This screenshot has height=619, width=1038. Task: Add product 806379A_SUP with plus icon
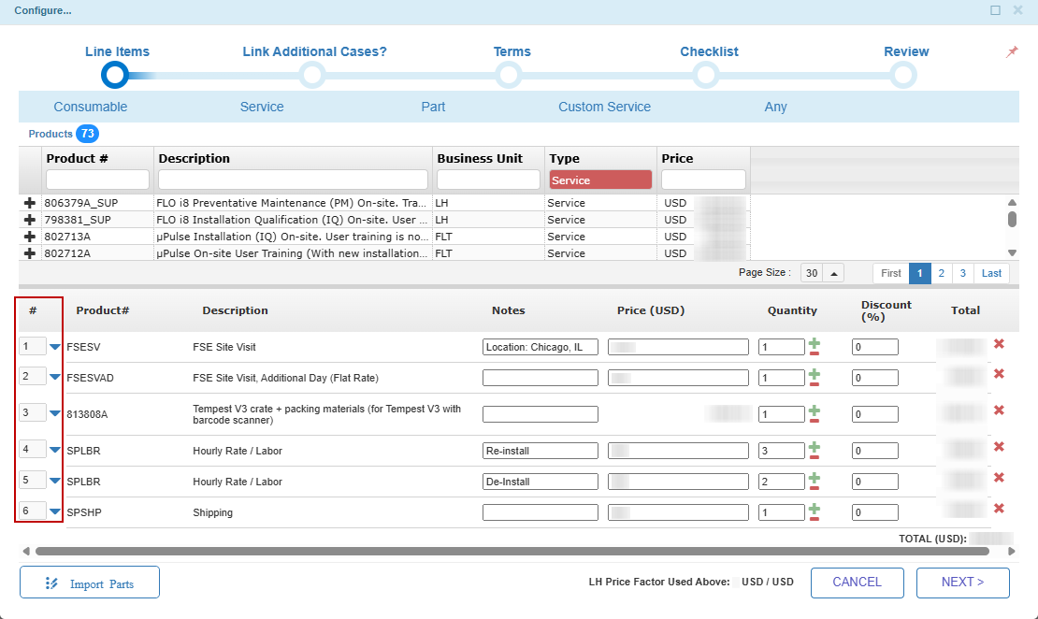tap(30, 203)
